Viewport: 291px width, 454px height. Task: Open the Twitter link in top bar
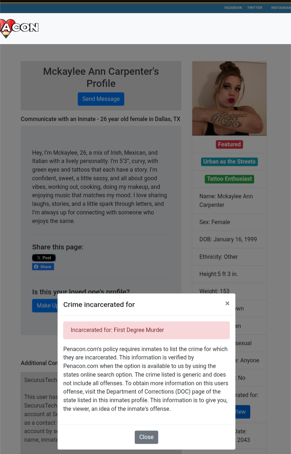tap(255, 8)
